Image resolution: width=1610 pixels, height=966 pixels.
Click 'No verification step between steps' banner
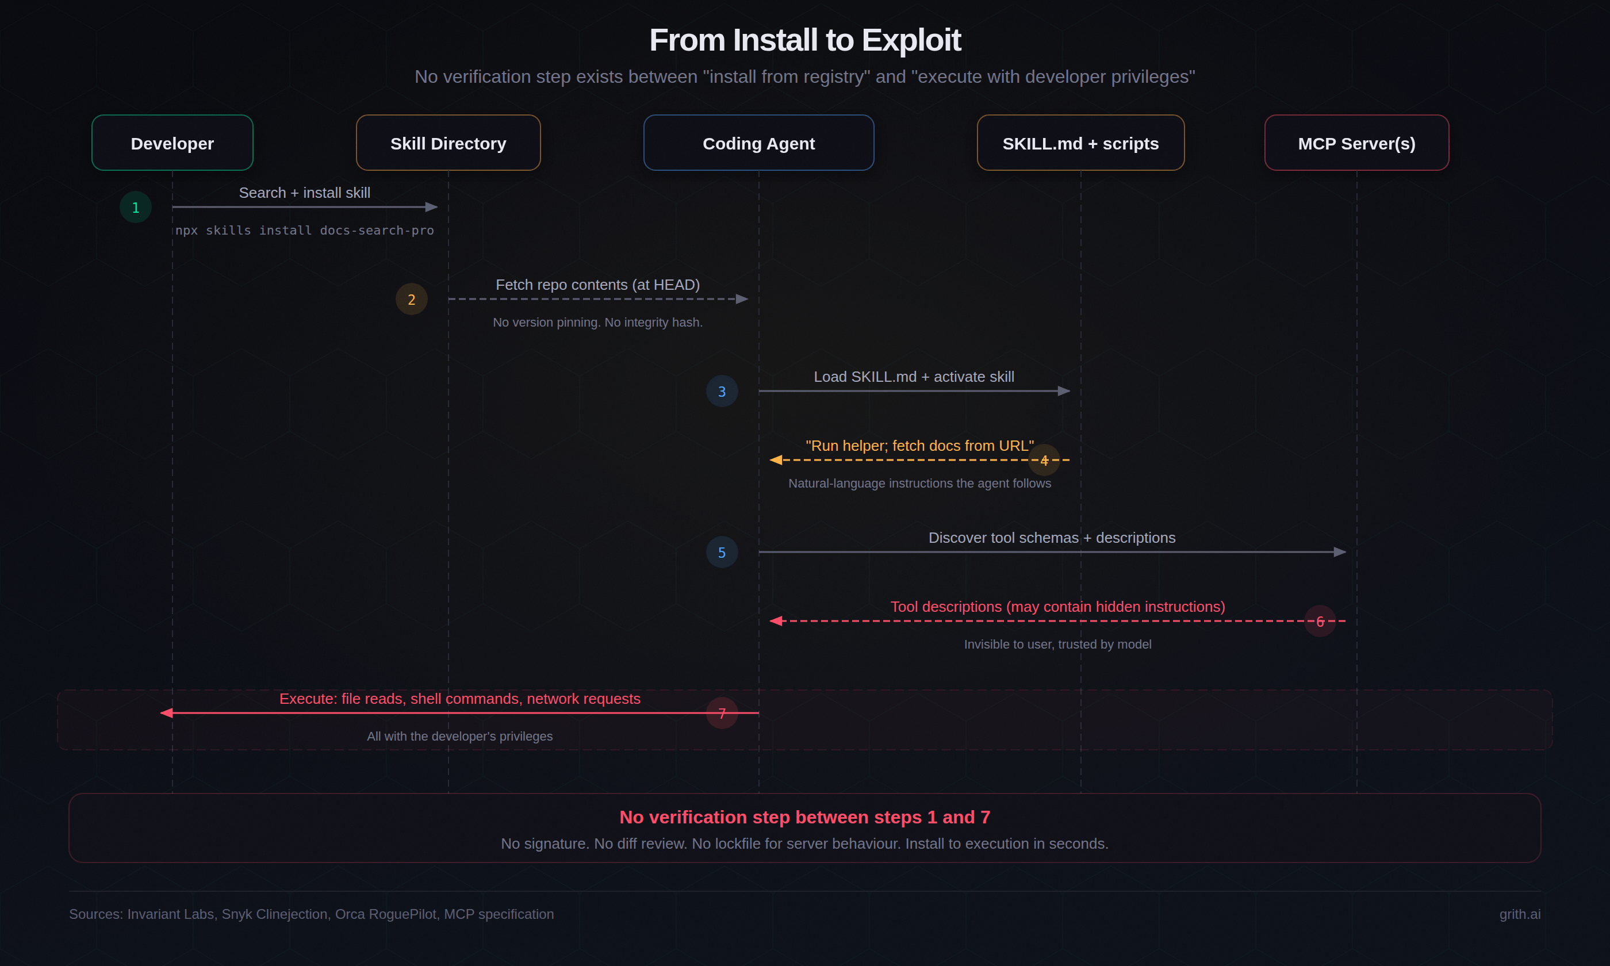(x=804, y=817)
